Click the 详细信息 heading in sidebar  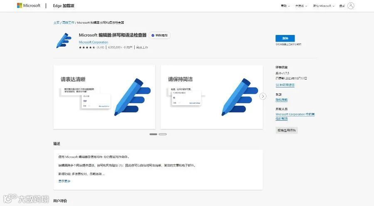281,67
